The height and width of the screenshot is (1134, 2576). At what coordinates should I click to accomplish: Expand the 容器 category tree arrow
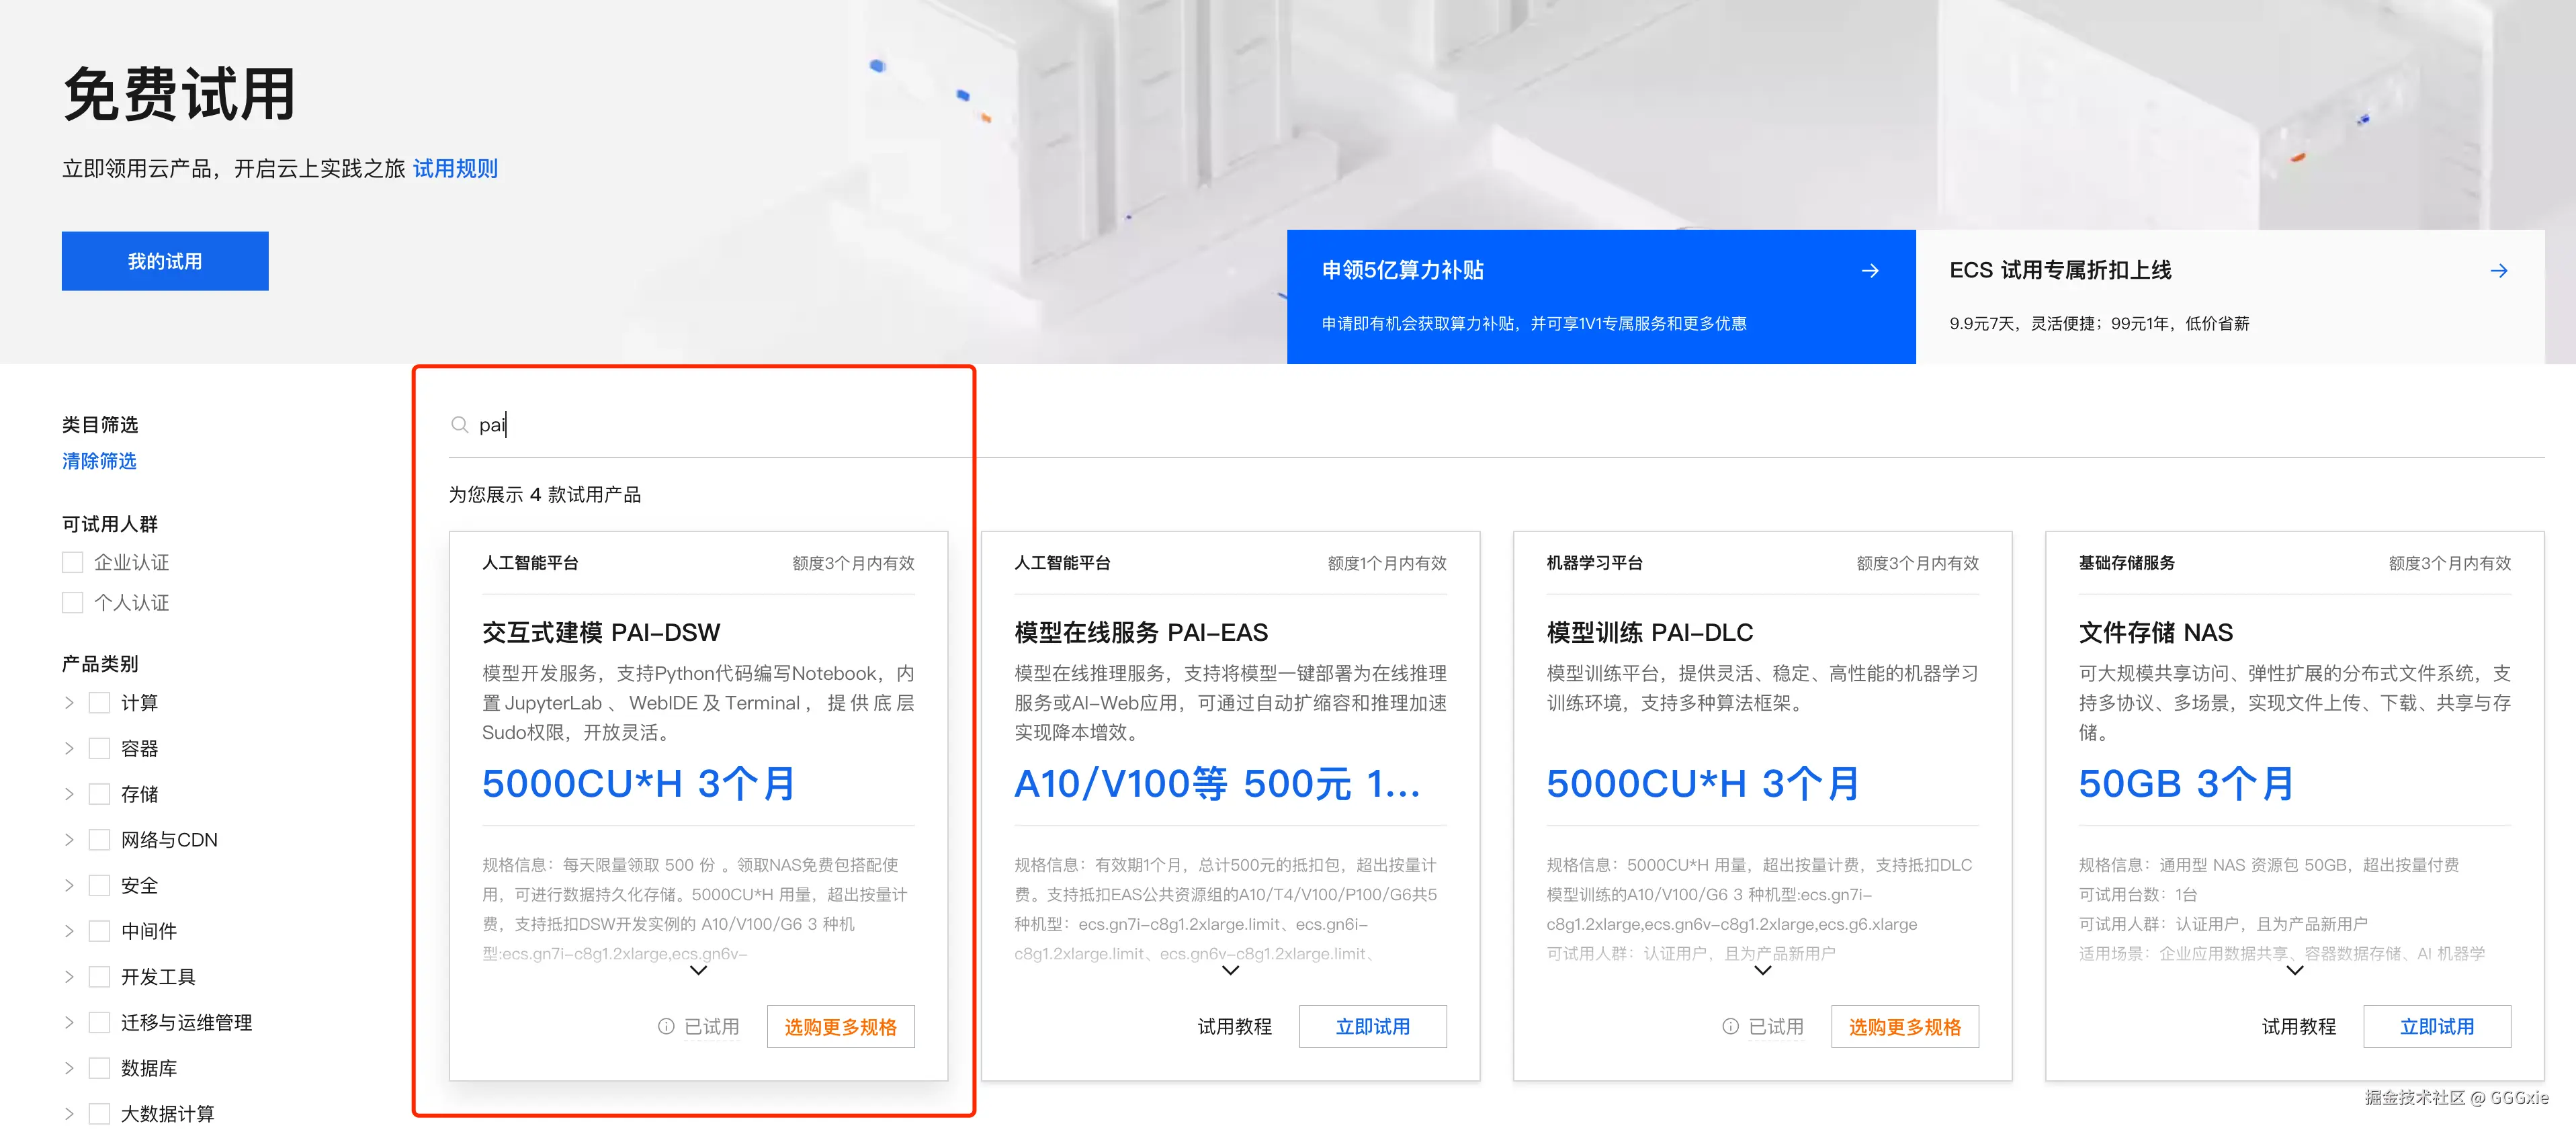[69, 749]
